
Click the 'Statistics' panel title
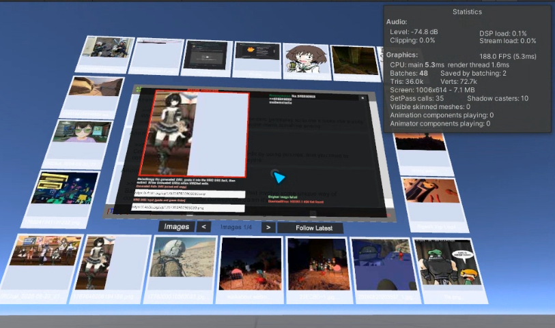467,12
